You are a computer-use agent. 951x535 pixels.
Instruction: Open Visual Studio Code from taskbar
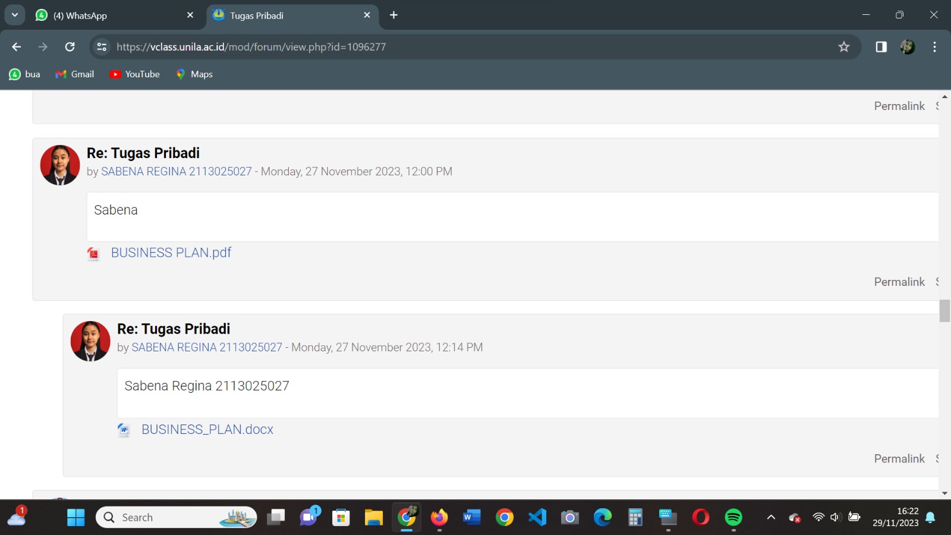537,517
